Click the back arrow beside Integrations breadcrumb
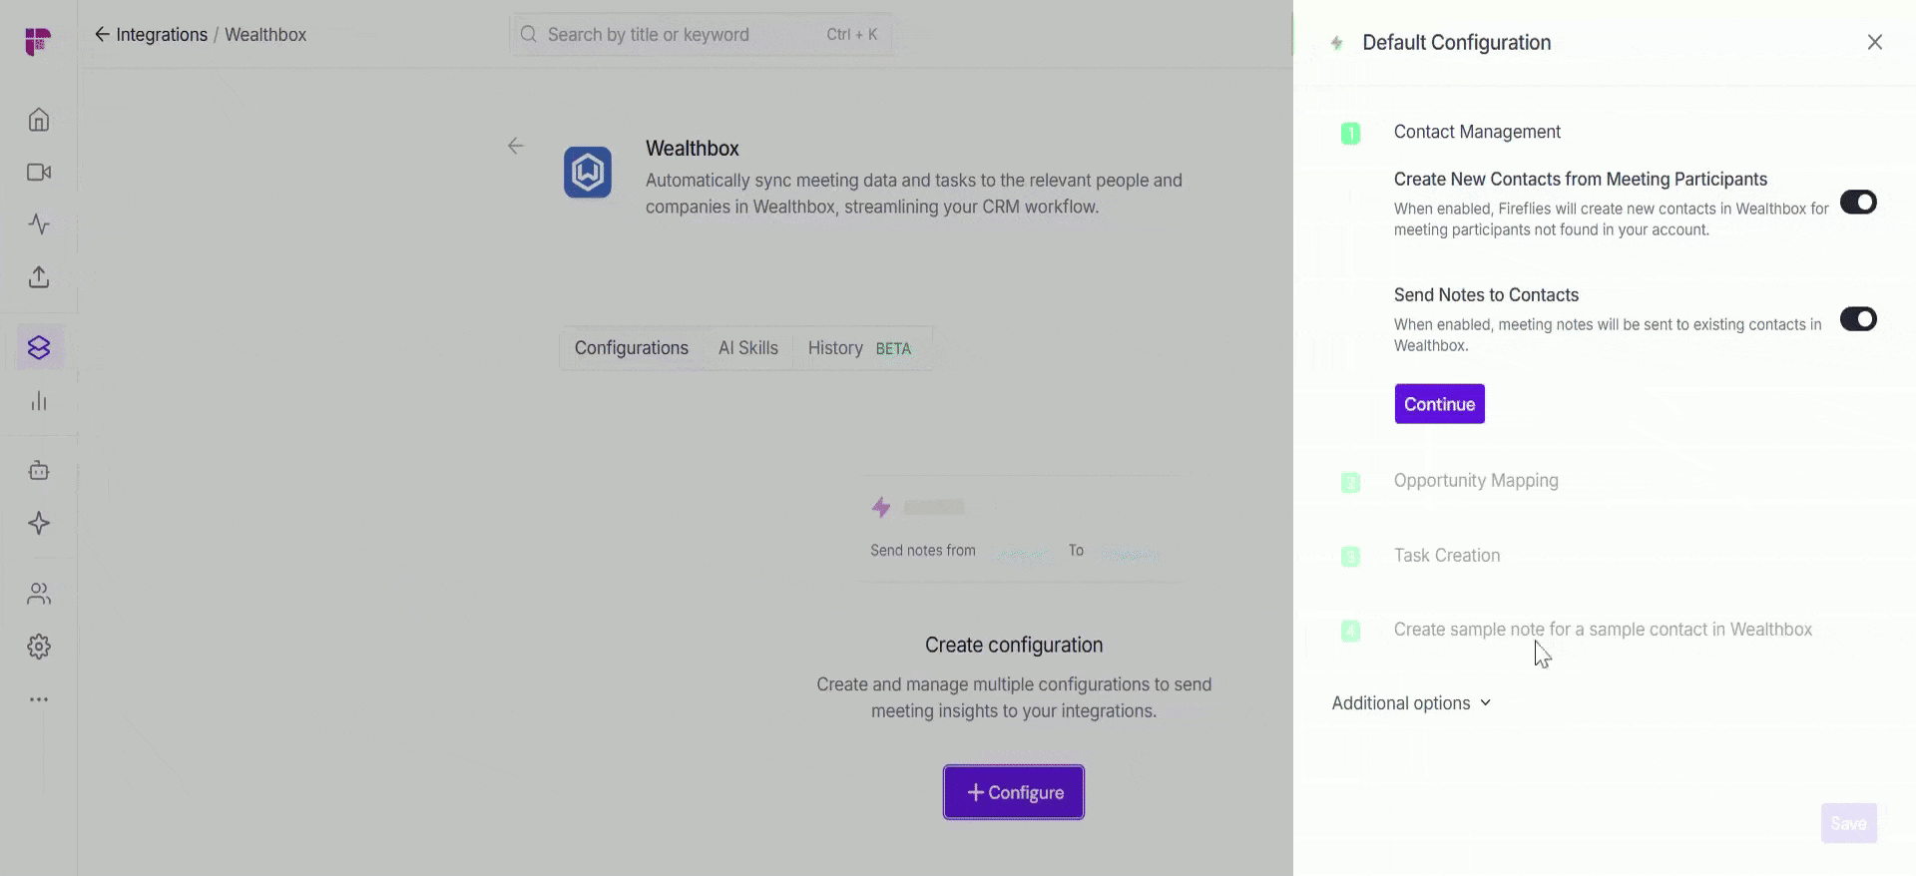The width and height of the screenshot is (1916, 876). tap(102, 34)
